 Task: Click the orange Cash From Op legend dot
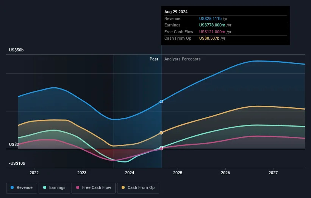pyautogui.click(x=123, y=187)
